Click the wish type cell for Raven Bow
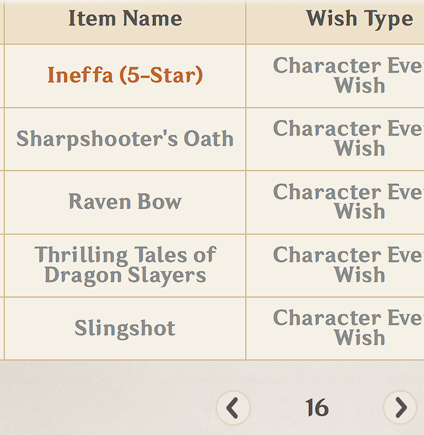The width and height of the screenshot is (424, 435). coord(335,202)
